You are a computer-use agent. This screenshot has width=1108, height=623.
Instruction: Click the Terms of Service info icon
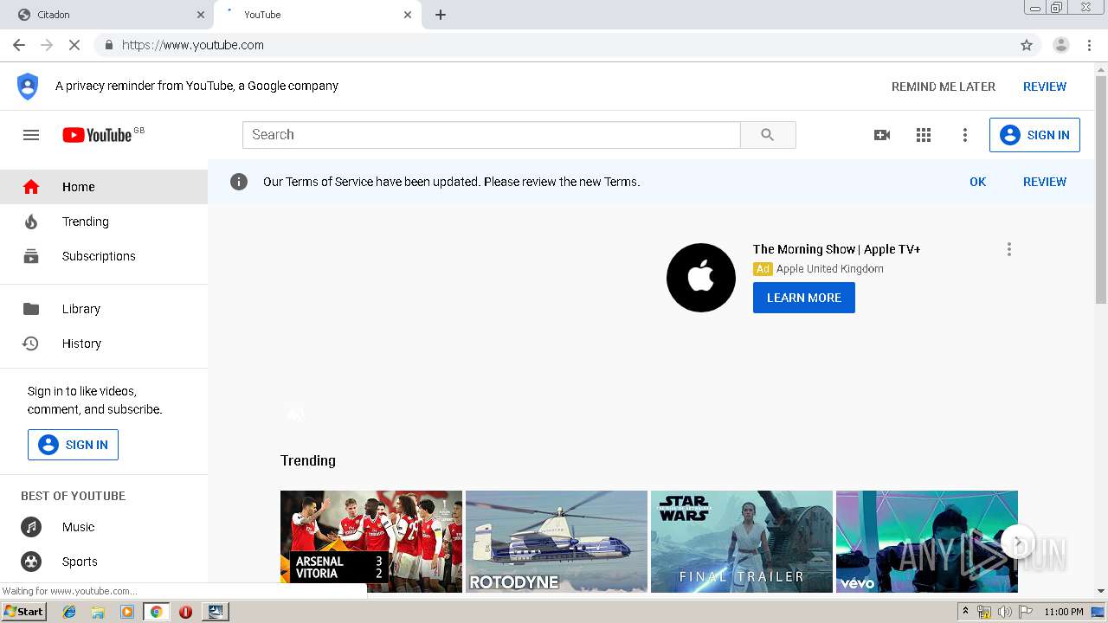pos(239,182)
